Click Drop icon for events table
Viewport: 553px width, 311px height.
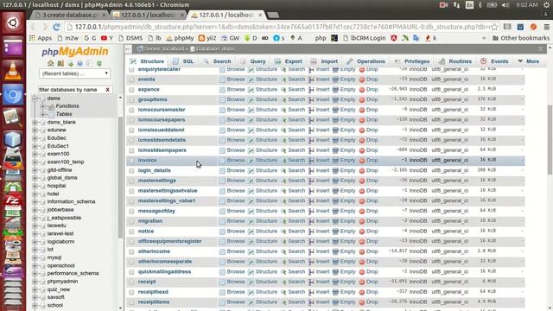pos(361,79)
